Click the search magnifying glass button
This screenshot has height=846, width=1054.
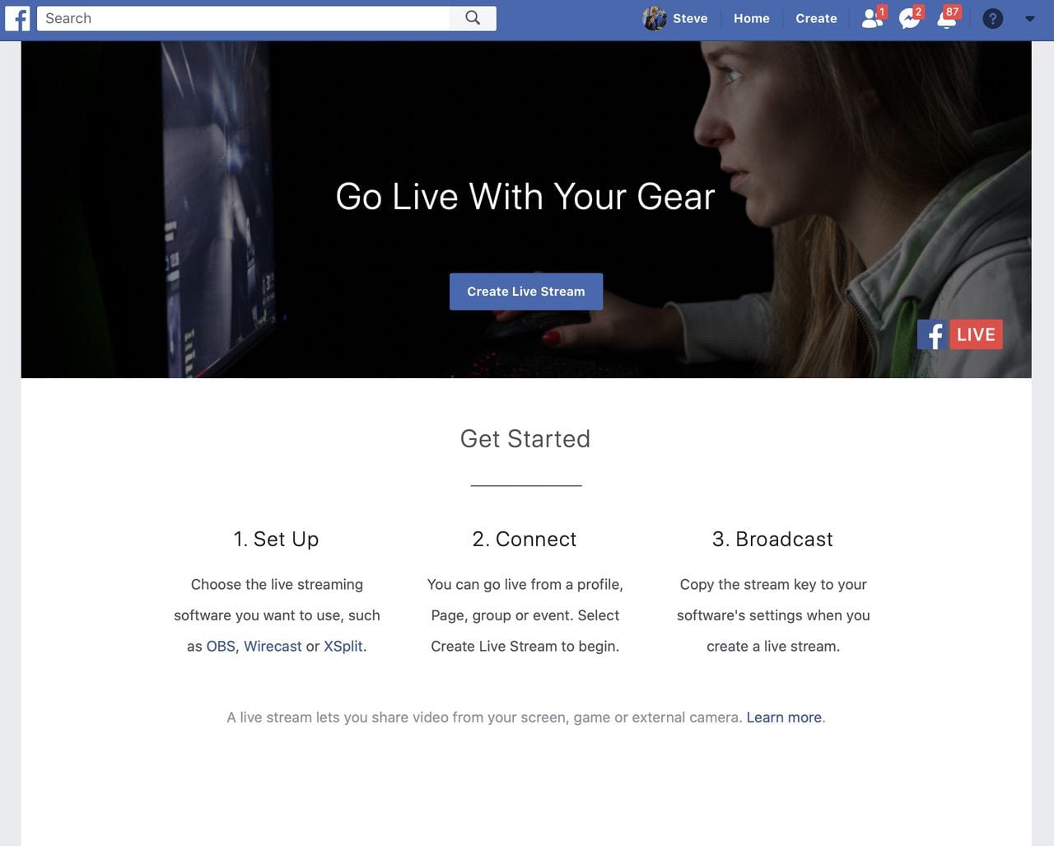coord(473,18)
